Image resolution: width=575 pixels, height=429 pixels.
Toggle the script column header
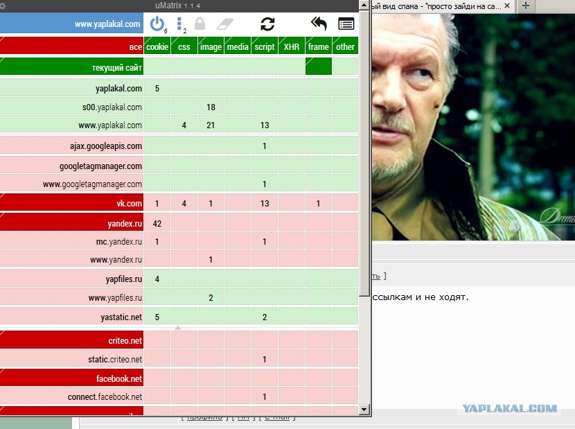point(265,46)
